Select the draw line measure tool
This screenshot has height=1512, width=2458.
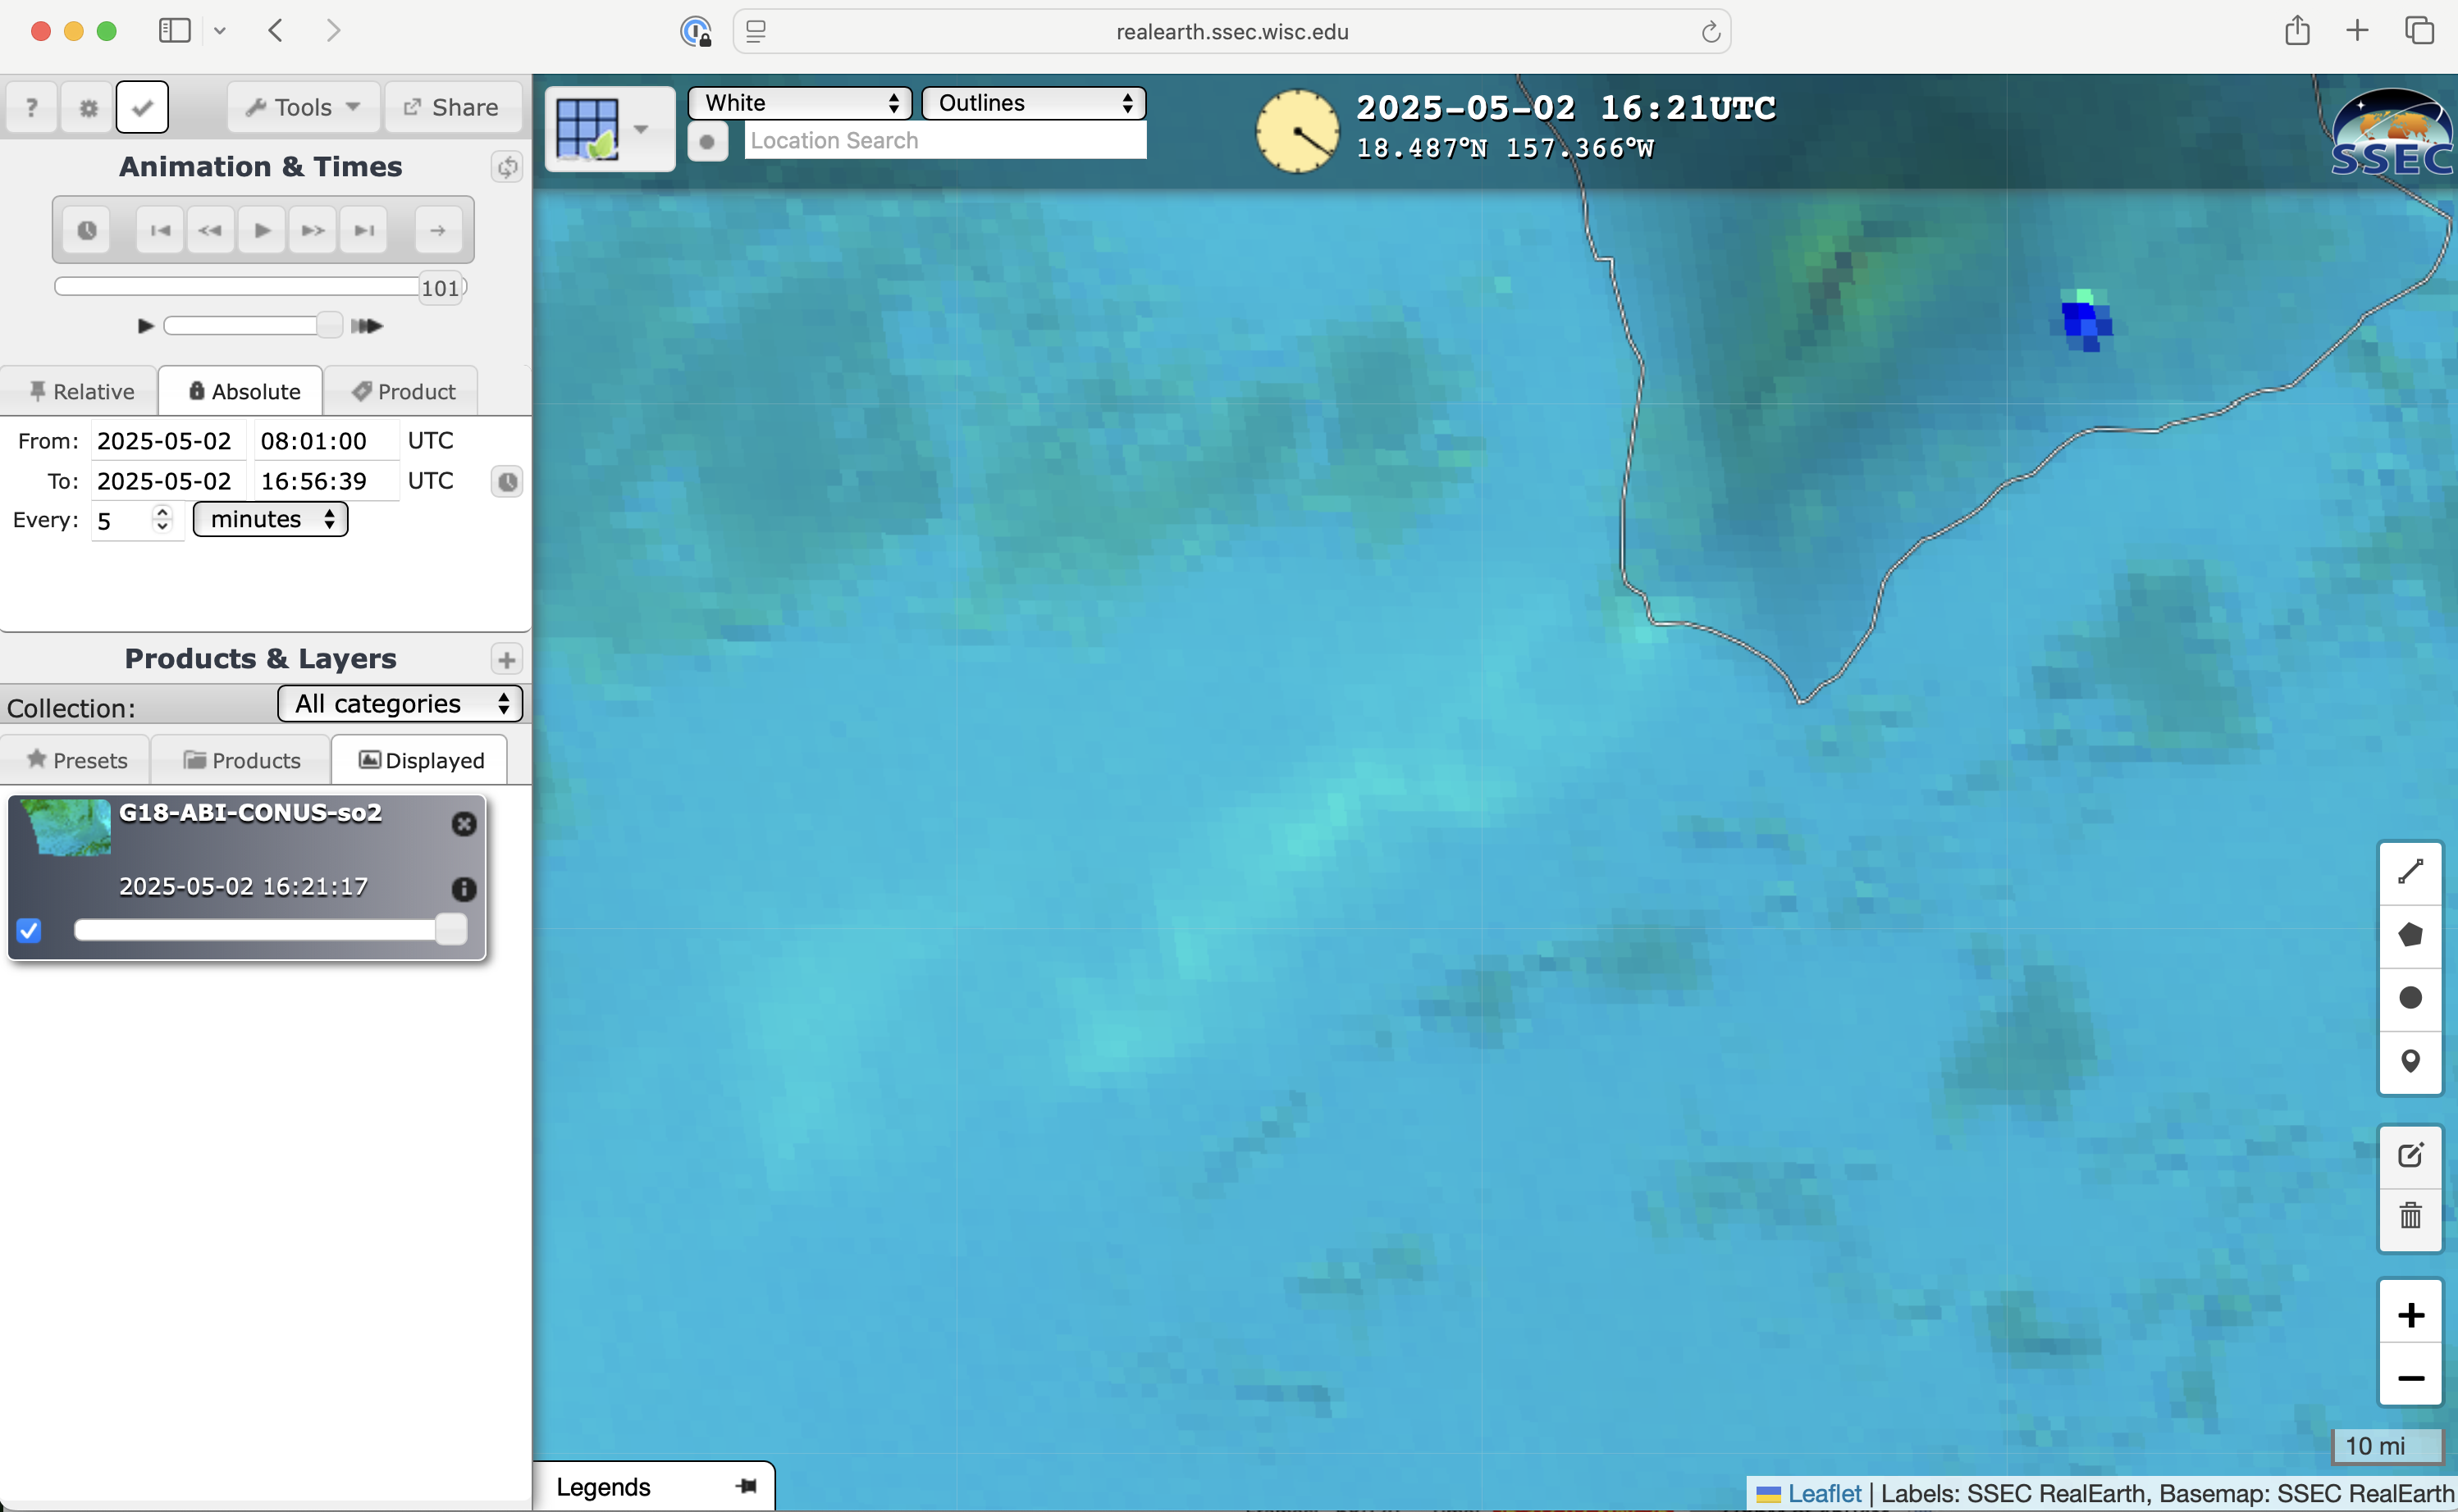point(2410,873)
